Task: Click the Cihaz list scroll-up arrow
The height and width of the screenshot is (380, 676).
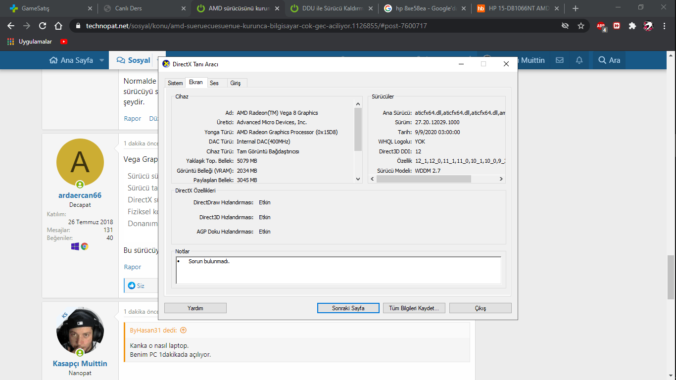Action: [358, 104]
